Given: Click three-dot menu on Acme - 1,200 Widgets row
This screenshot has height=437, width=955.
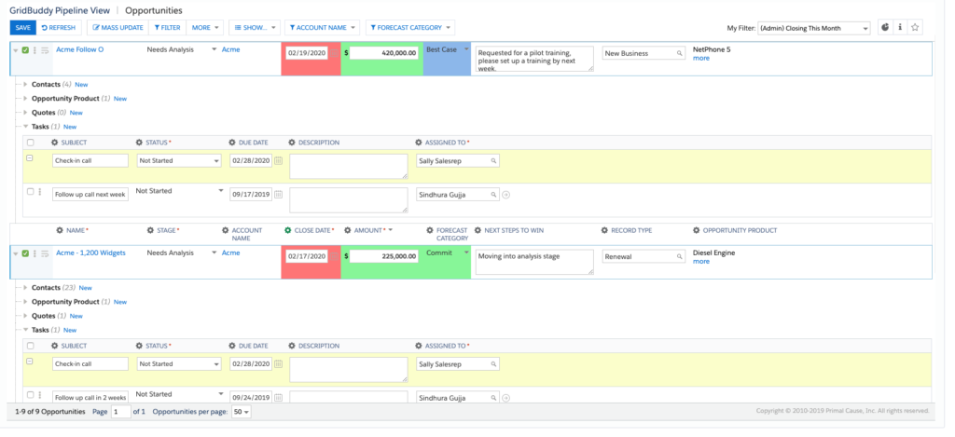Looking at the screenshot, I should [x=35, y=253].
